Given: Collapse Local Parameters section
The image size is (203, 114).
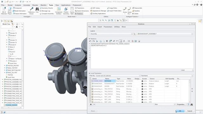Looking at the screenshot, I should 89,73.
